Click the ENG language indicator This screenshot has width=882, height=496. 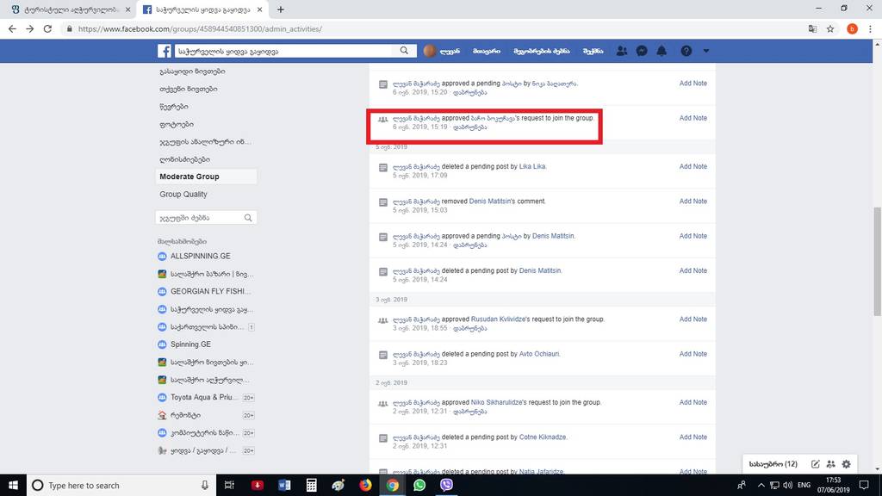point(804,486)
